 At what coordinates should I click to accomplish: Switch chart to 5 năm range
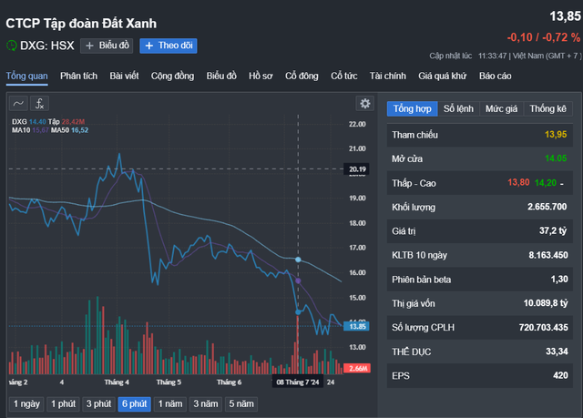point(240,403)
